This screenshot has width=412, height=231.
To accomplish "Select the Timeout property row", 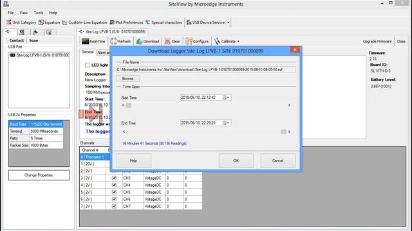I will [x=36, y=131].
